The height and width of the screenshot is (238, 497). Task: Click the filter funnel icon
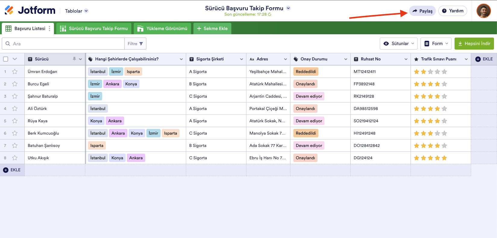pyautogui.click(x=141, y=44)
